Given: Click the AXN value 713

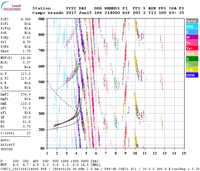Looking at the screenshot, I should tap(152, 13).
